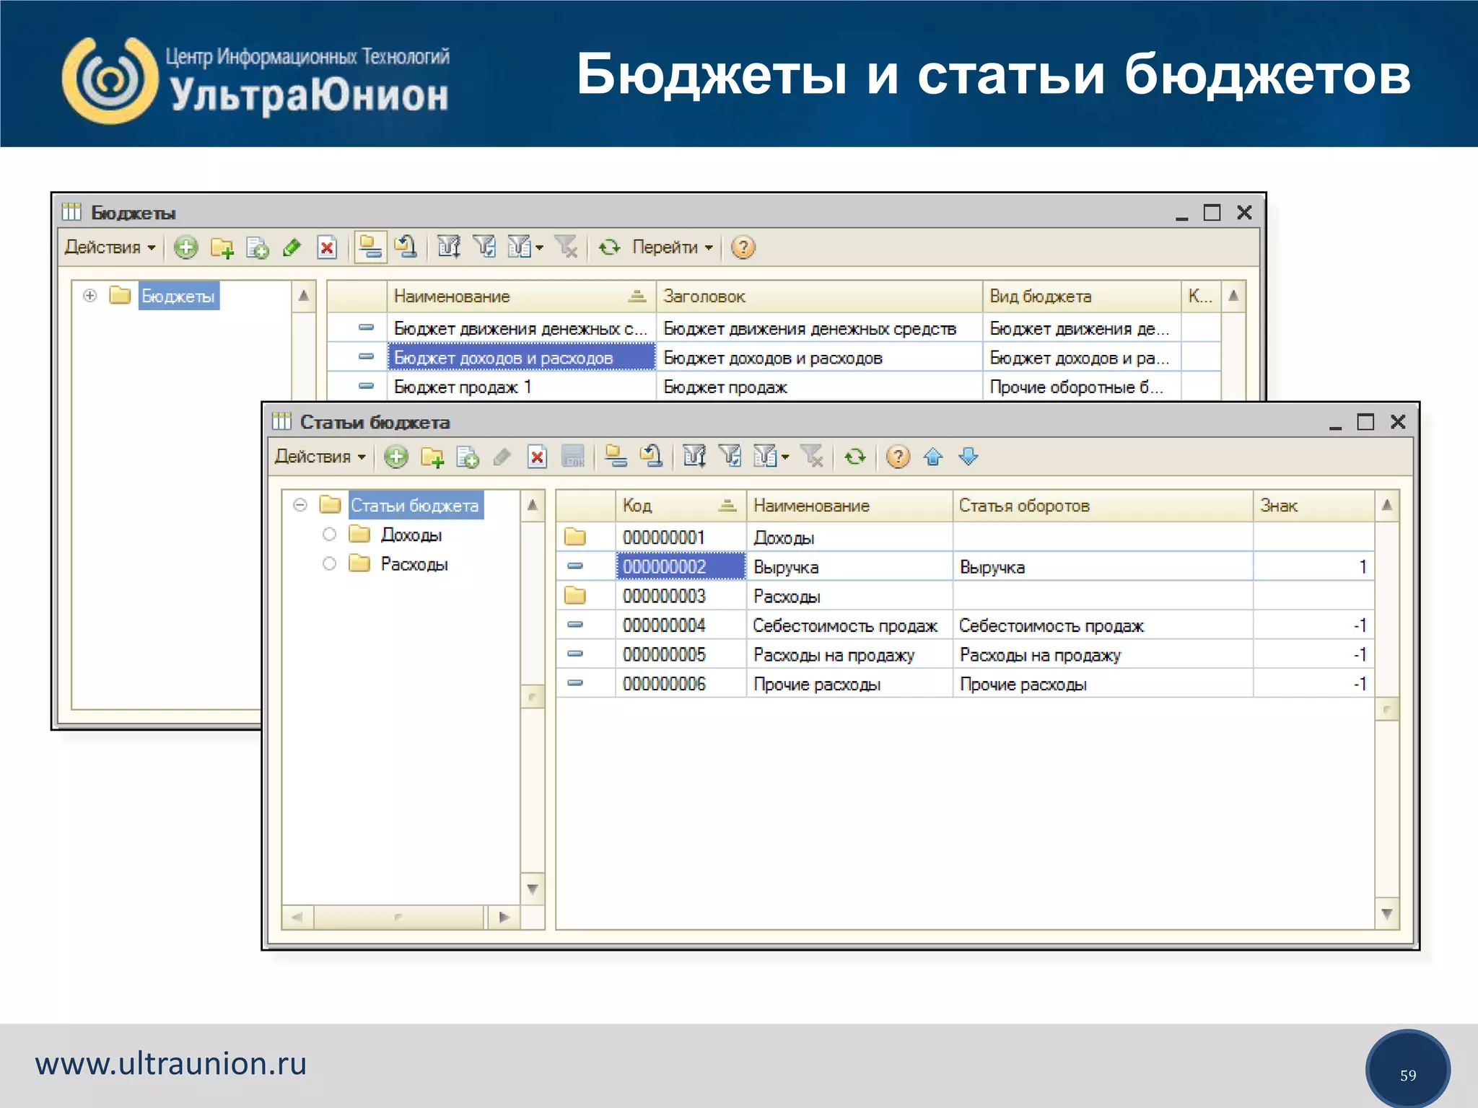Click New group icon in Бюджеты toolbar
This screenshot has width=1478, height=1108.
click(222, 247)
